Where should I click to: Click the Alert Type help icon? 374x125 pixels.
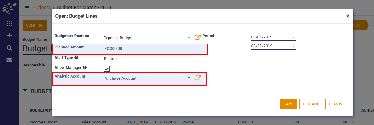(x=76, y=57)
